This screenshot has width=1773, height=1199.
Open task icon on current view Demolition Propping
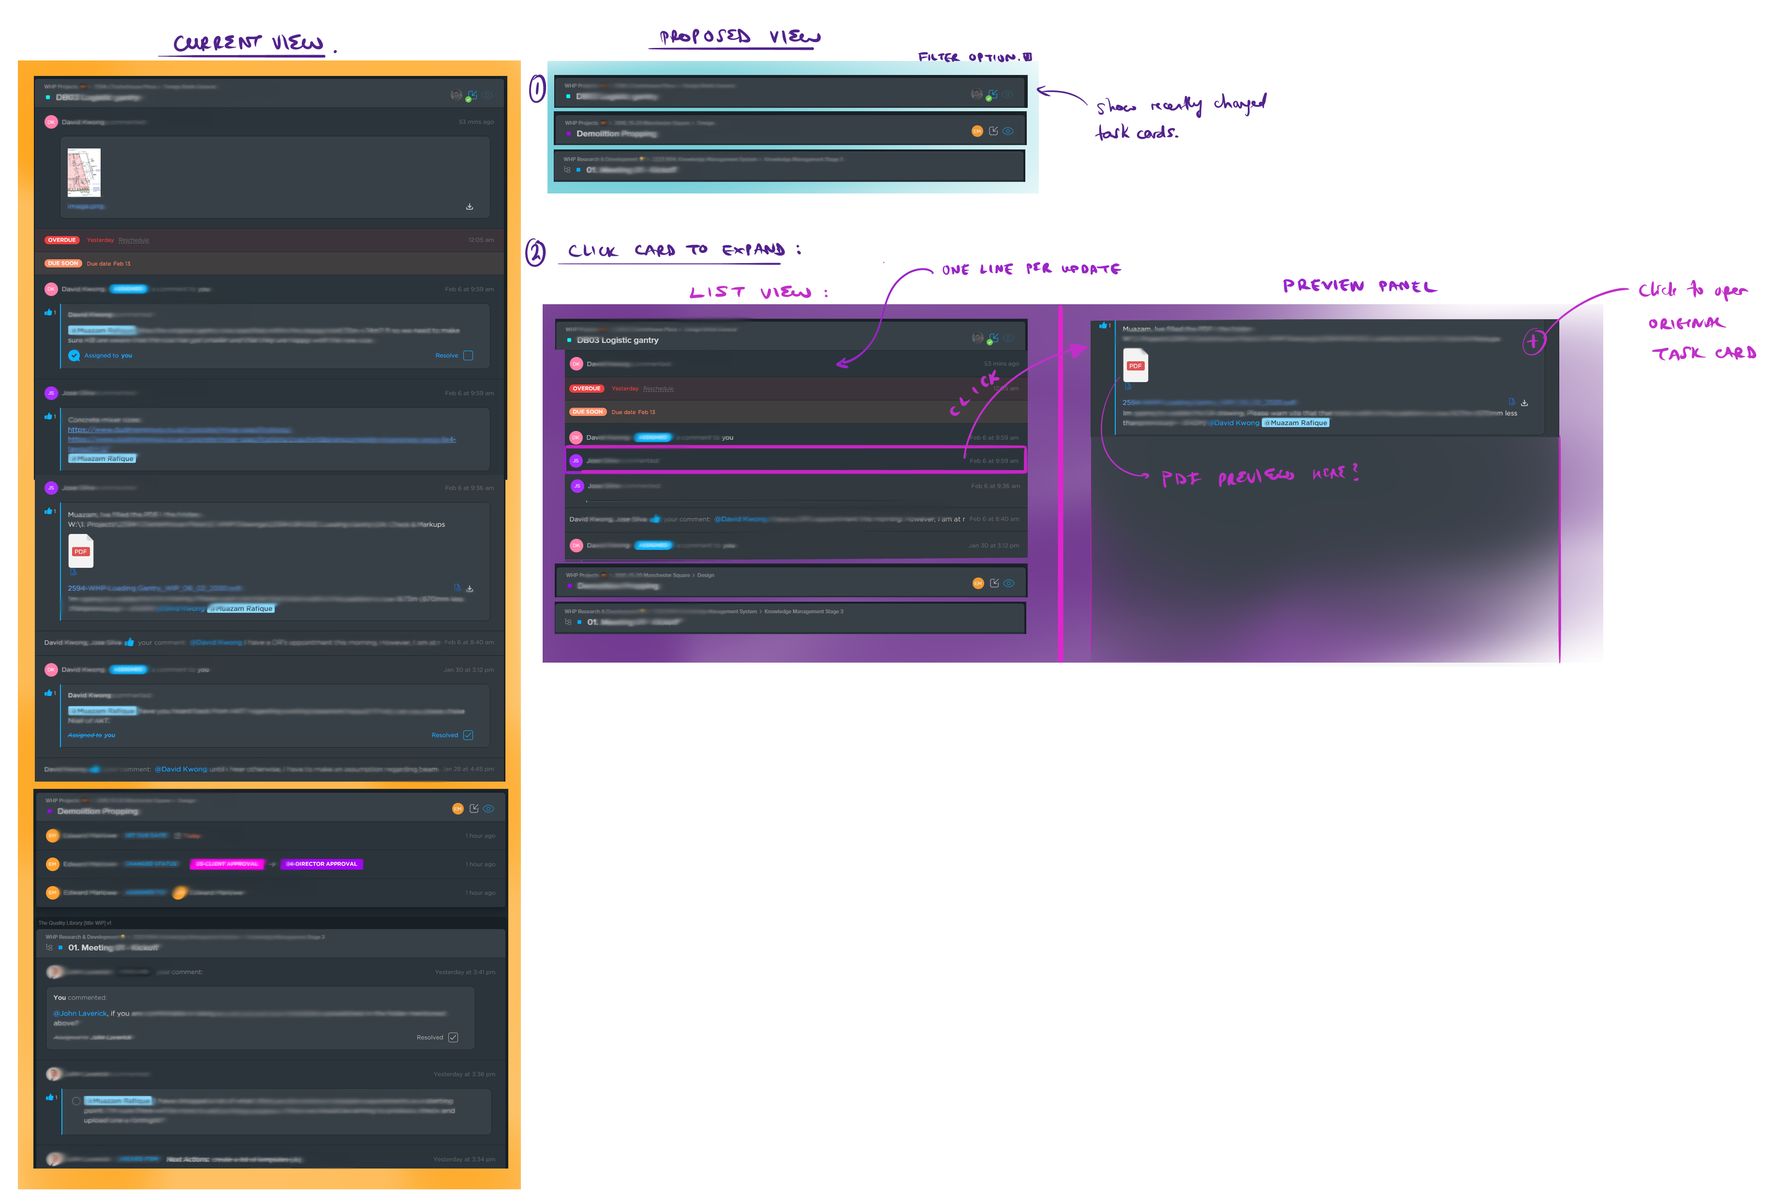[474, 809]
